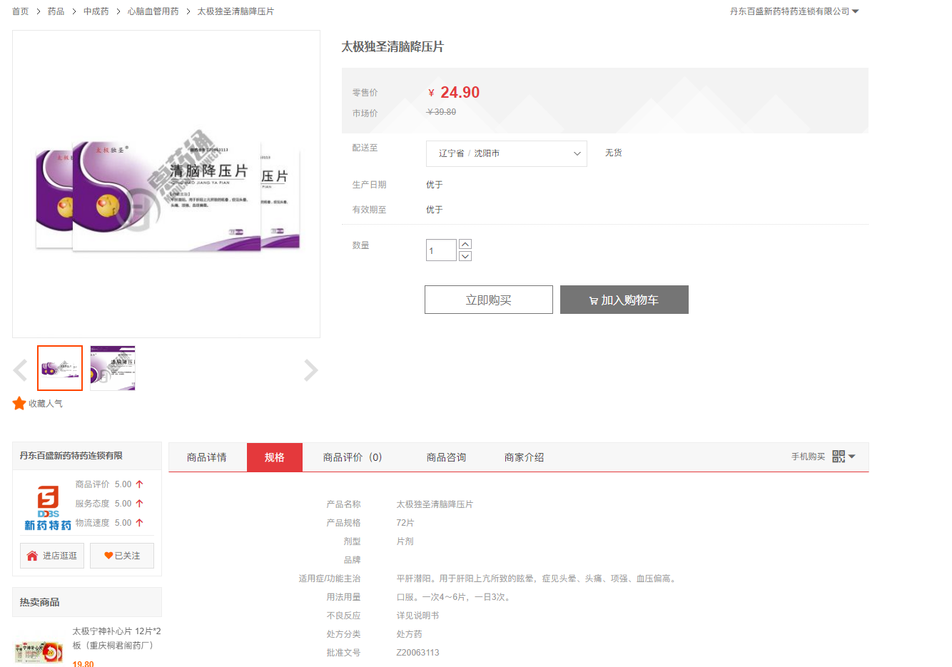952x667 pixels.
Task: Click the 丹东百盛新药特药连锁有限 sidebar store title
Action: coord(71,456)
